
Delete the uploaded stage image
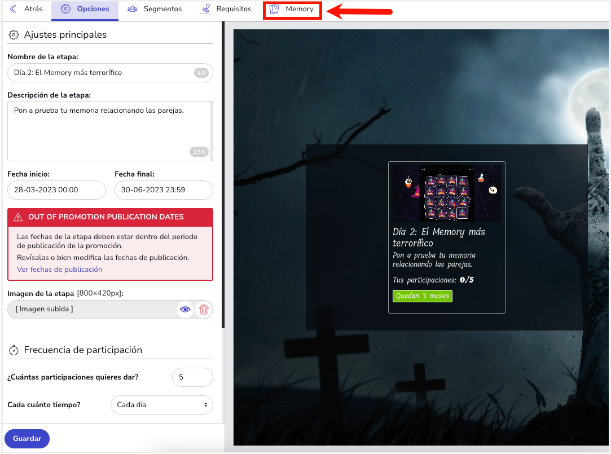[x=204, y=310]
